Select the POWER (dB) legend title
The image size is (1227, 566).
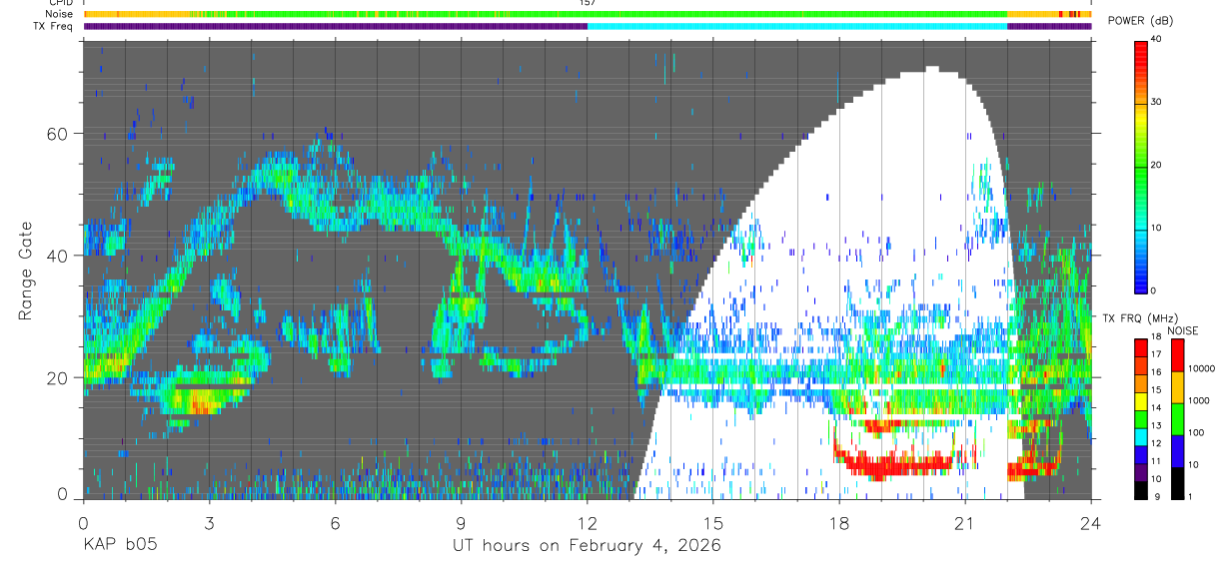coord(1142,21)
